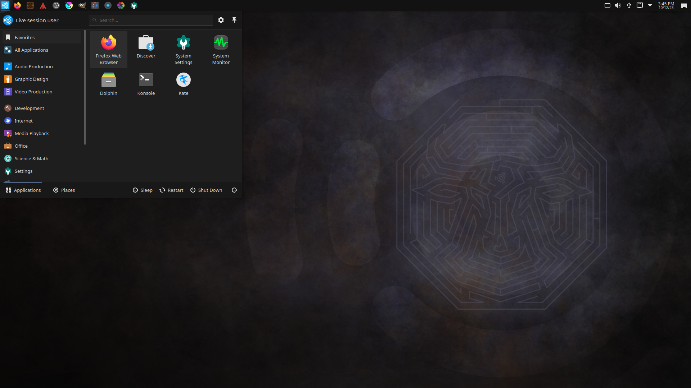Image resolution: width=691 pixels, height=388 pixels.
Task: Click the colorful aperture icon in top panel
Action: click(121, 5)
